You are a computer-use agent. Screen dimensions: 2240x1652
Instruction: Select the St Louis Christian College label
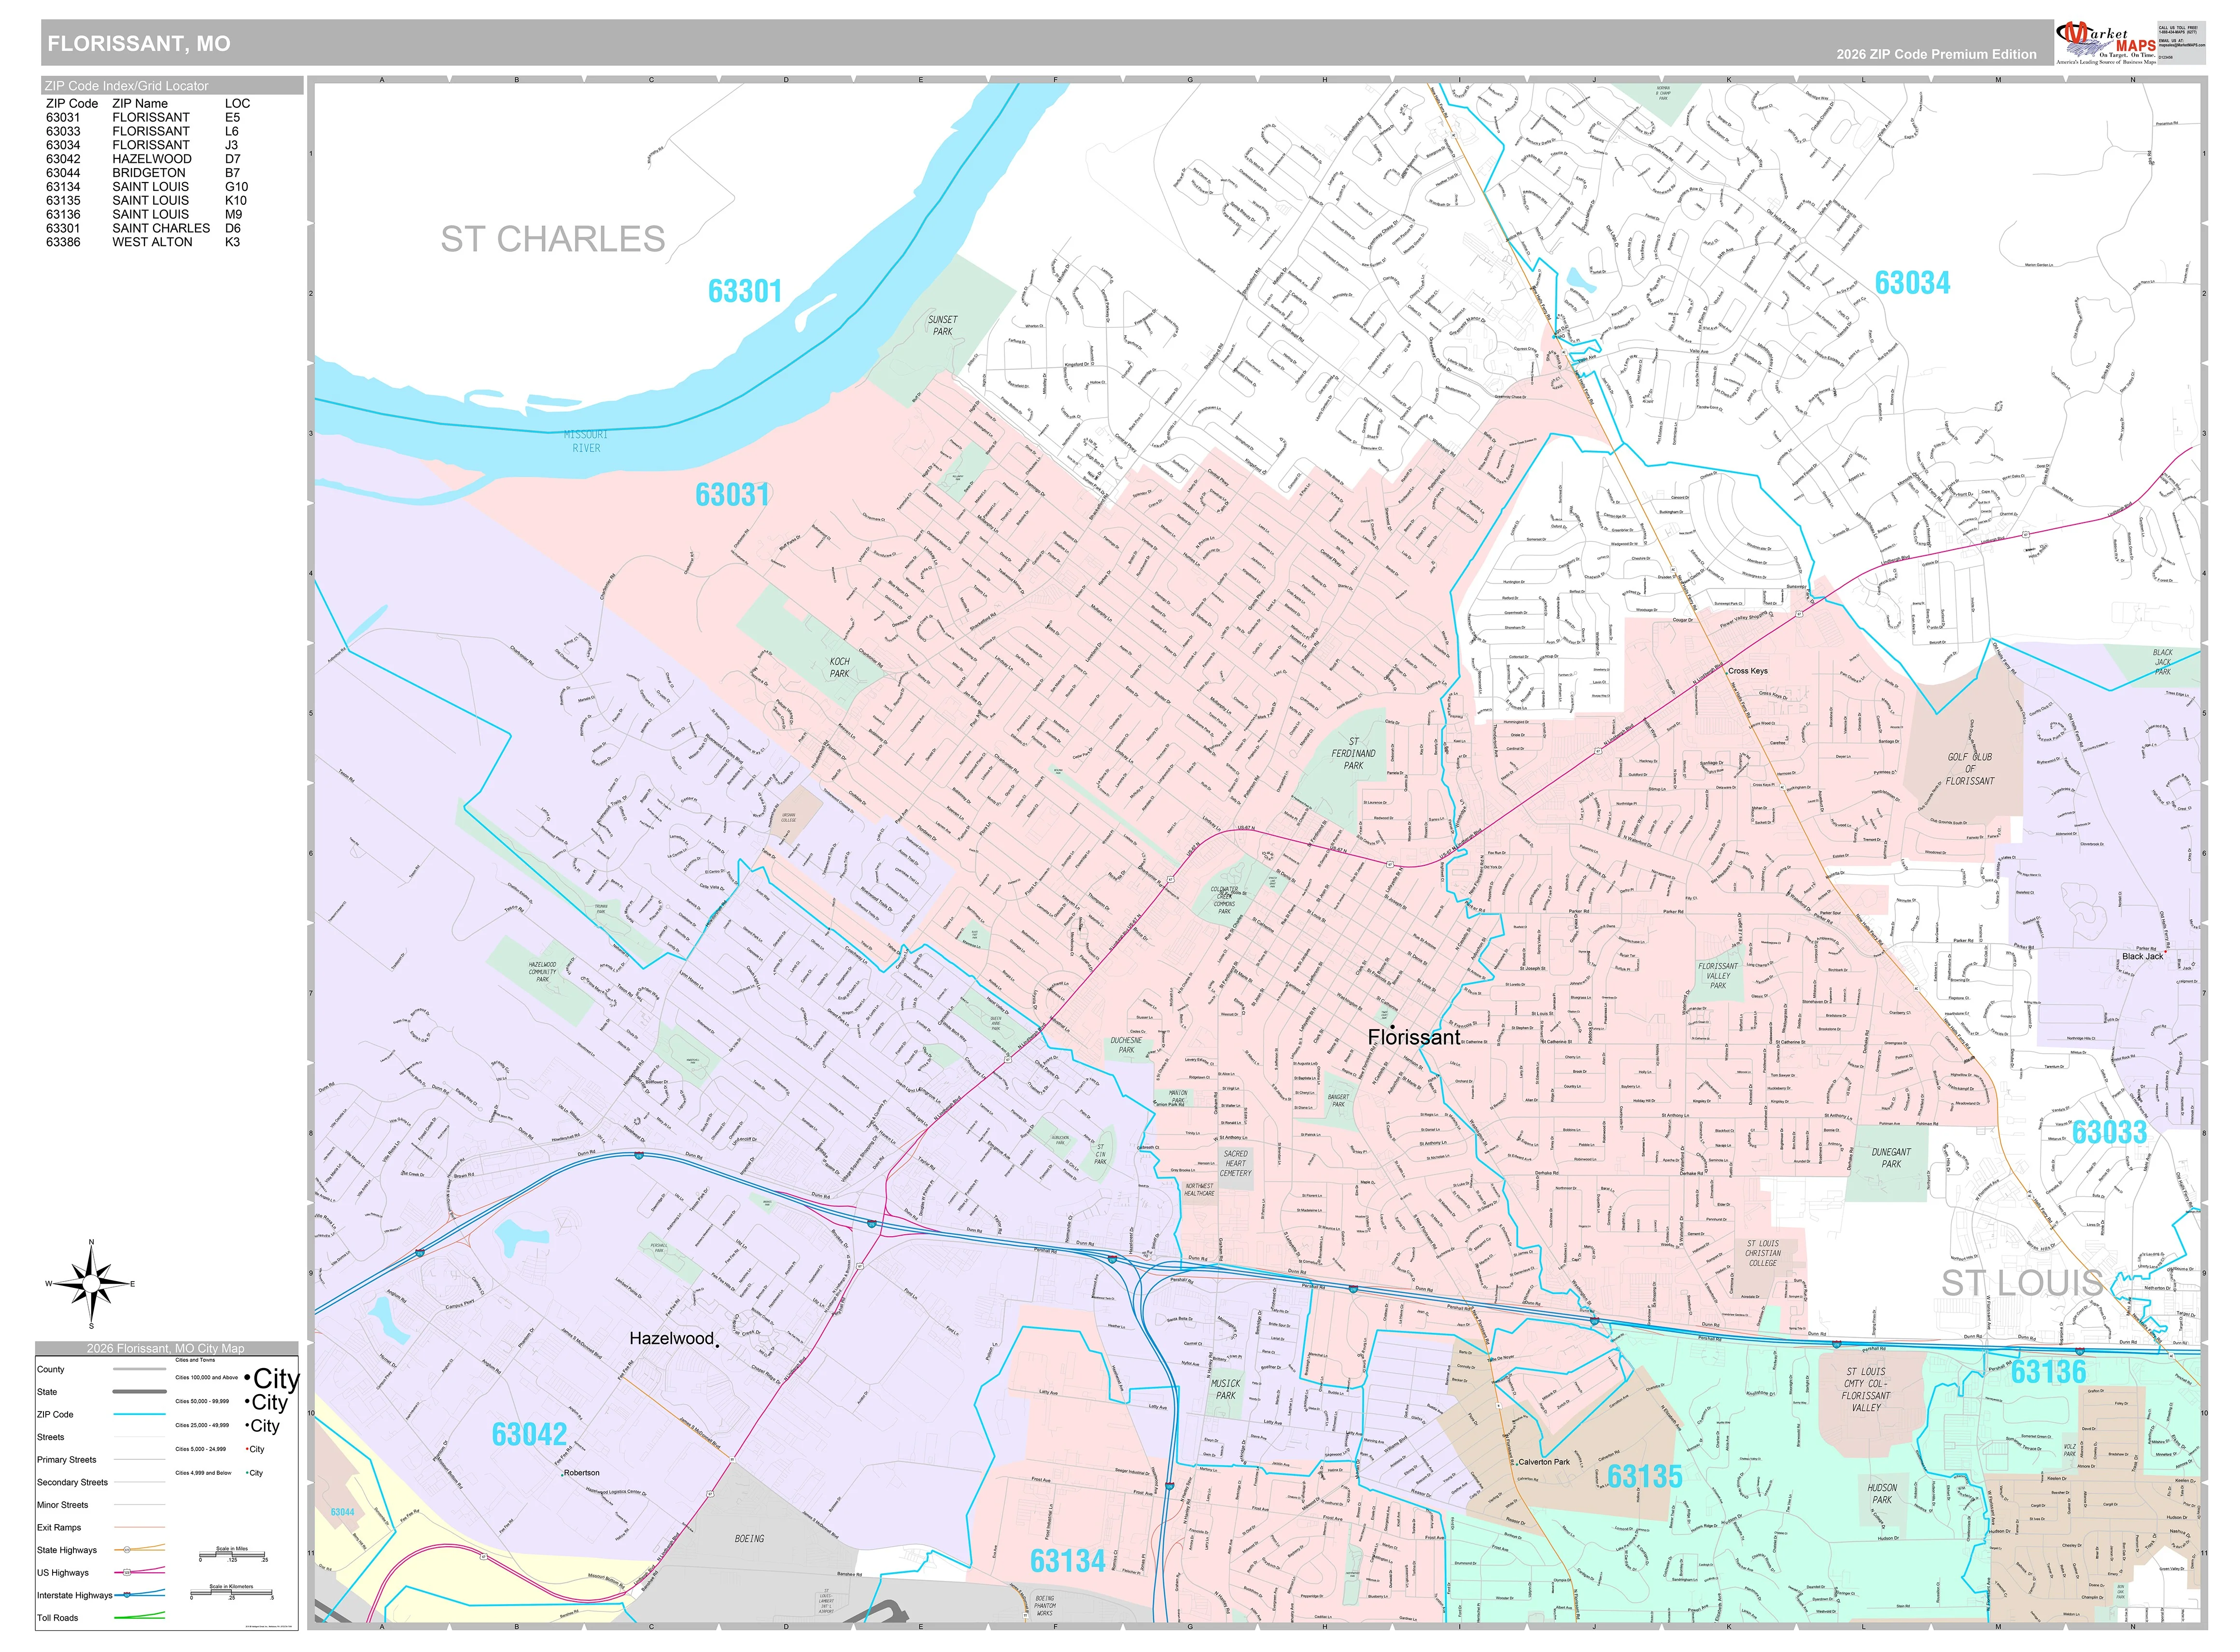click(1763, 1253)
